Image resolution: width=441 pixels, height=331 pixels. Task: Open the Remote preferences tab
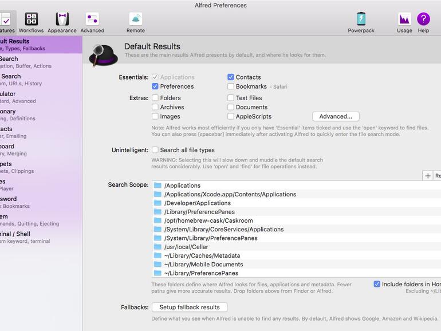click(136, 22)
